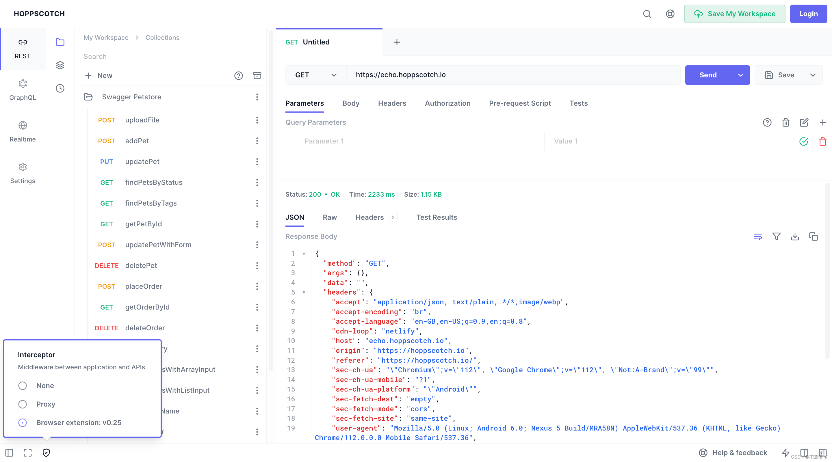This screenshot has width=832, height=462.
Task: Switch to the Authorization tab
Action: coord(447,103)
